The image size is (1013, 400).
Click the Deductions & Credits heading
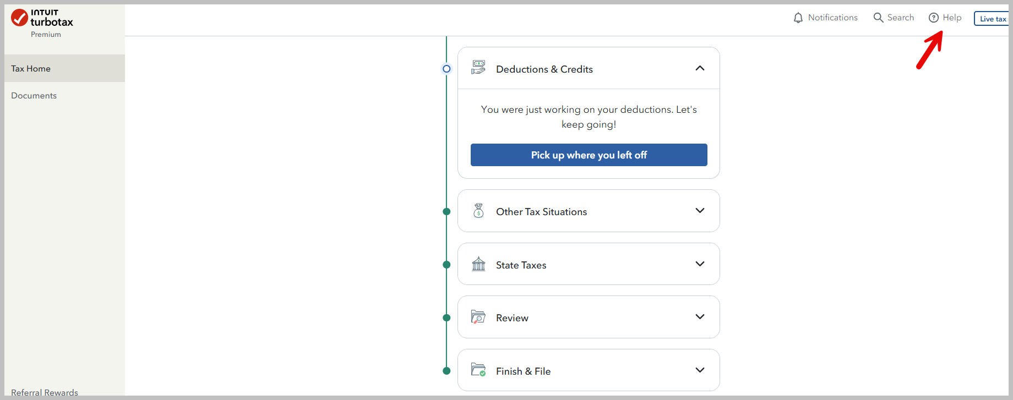pyautogui.click(x=544, y=69)
